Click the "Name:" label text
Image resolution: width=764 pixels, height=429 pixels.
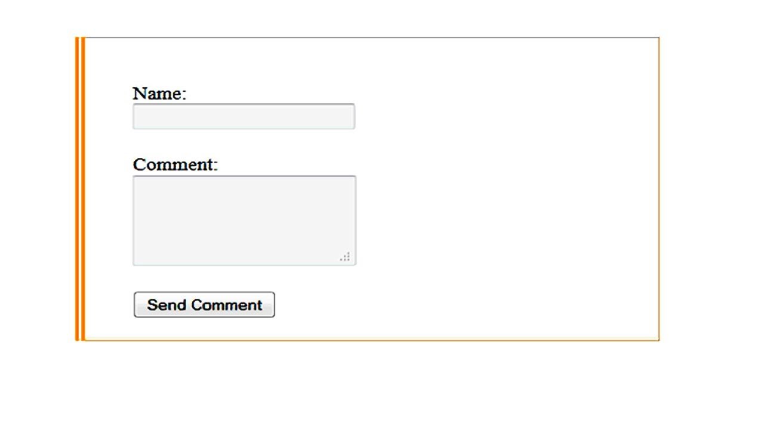click(x=159, y=94)
